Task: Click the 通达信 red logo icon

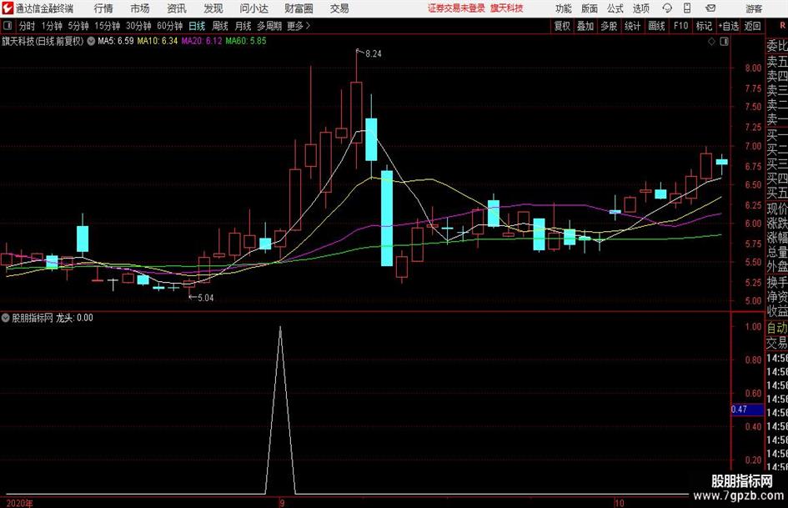Action: 8,8
